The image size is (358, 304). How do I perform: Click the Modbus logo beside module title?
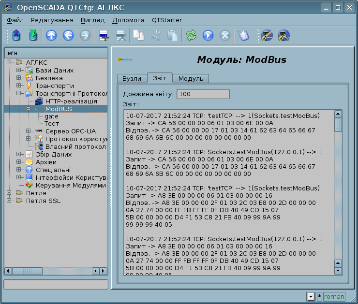(x=125, y=59)
